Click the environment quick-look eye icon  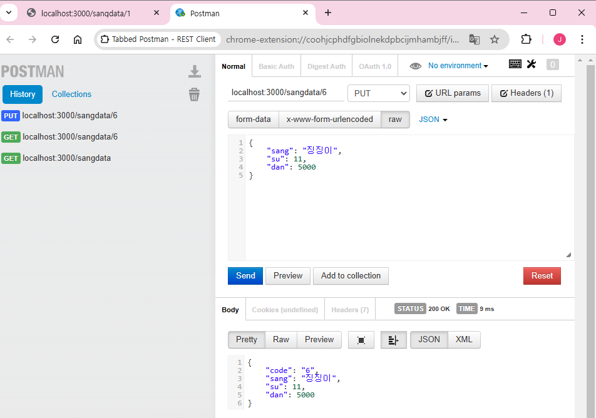tap(415, 66)
